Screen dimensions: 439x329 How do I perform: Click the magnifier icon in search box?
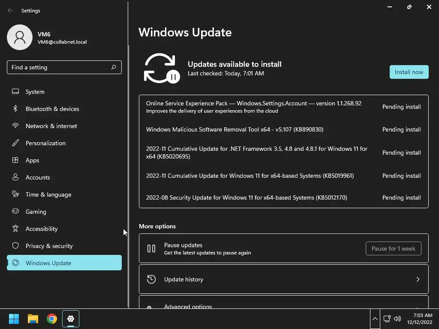click(x=113, y=67)
